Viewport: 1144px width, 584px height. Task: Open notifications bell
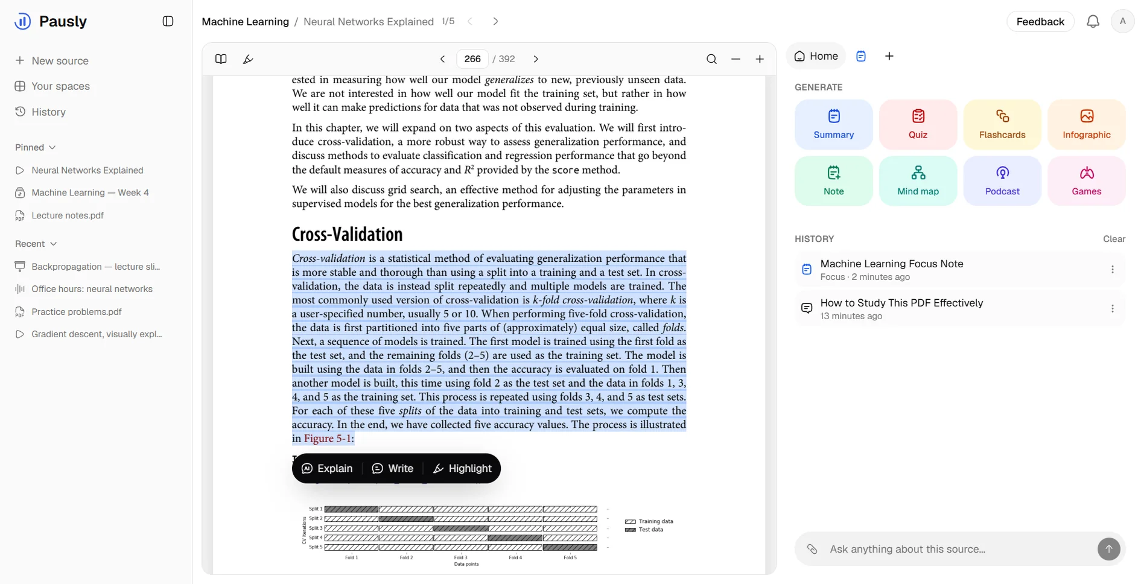pos(1093,22)
